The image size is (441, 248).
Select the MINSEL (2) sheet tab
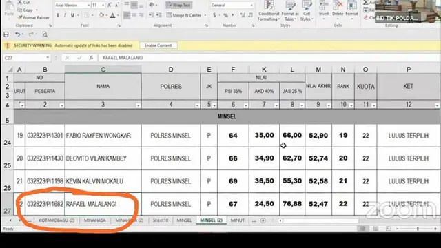pyautogui.click(x=212, y=220)
